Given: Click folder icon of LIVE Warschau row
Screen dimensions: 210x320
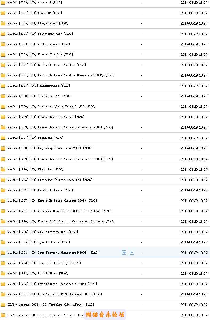Looking at the screenshot, I should point(3,305).
